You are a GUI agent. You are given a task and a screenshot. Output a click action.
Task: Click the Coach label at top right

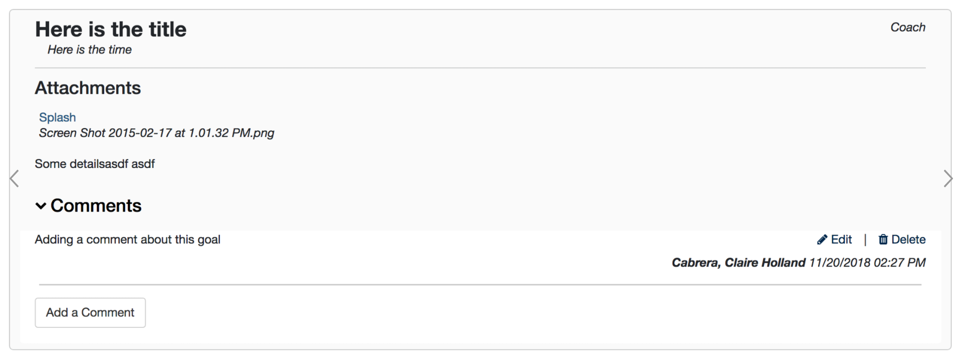click(x=908, y=27)
